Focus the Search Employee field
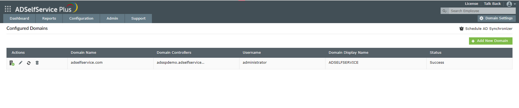Viewport: 519px width, 108px height. (482, 11)
